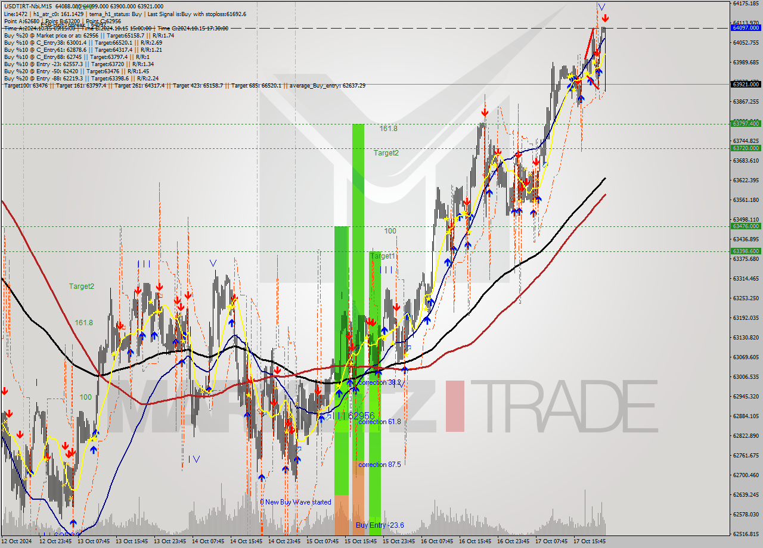Click the '15 Oct 07:45' time axis label

(322, 541)
